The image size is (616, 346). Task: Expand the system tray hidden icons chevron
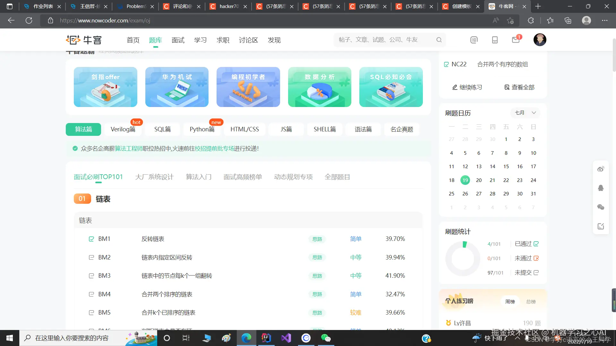click(517, 338)
